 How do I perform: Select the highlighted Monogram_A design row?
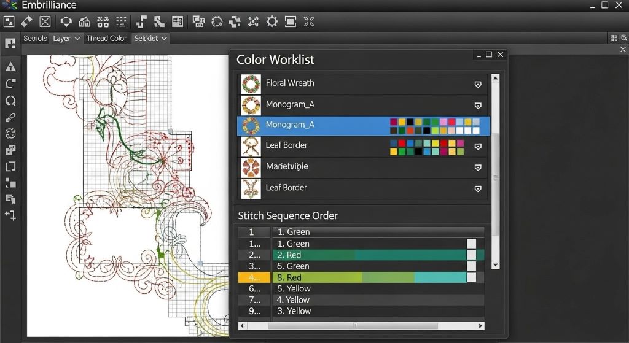coord(364,126)
